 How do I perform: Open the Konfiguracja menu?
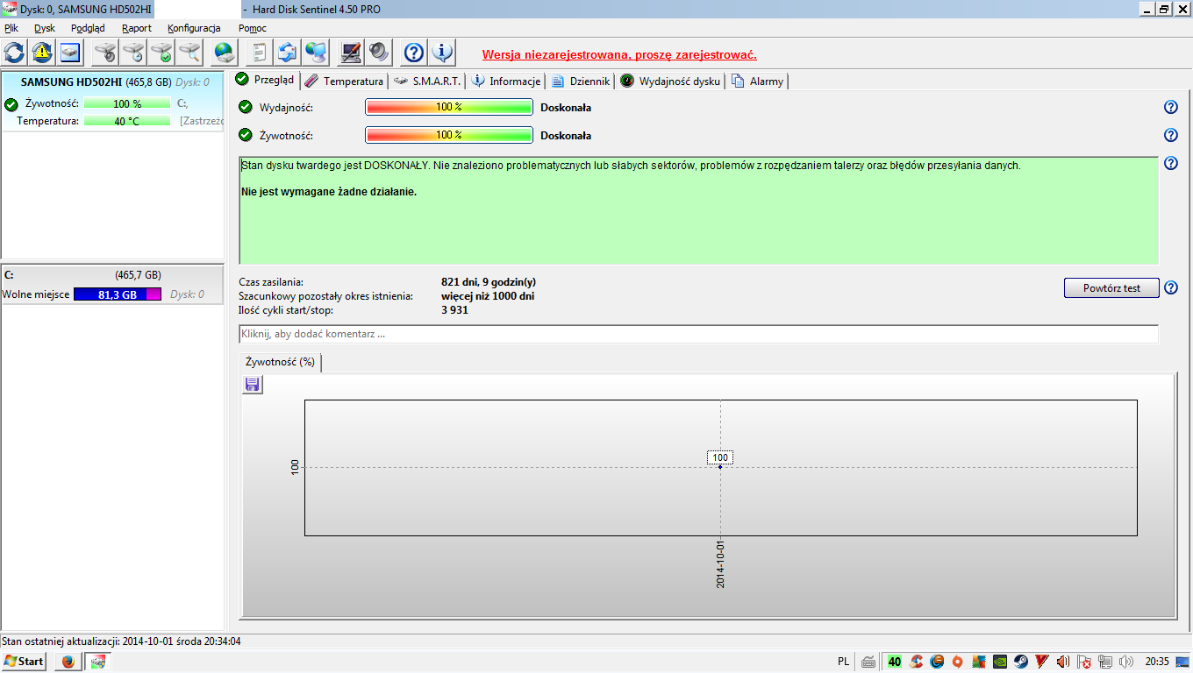194,28
